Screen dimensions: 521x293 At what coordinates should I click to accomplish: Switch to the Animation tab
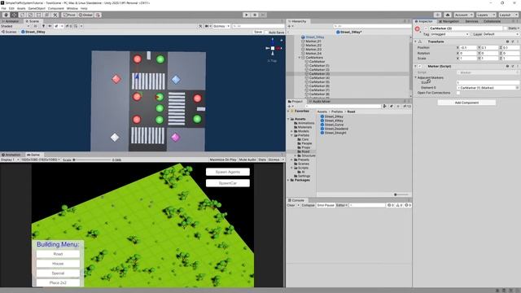click(x=11, y=155)
